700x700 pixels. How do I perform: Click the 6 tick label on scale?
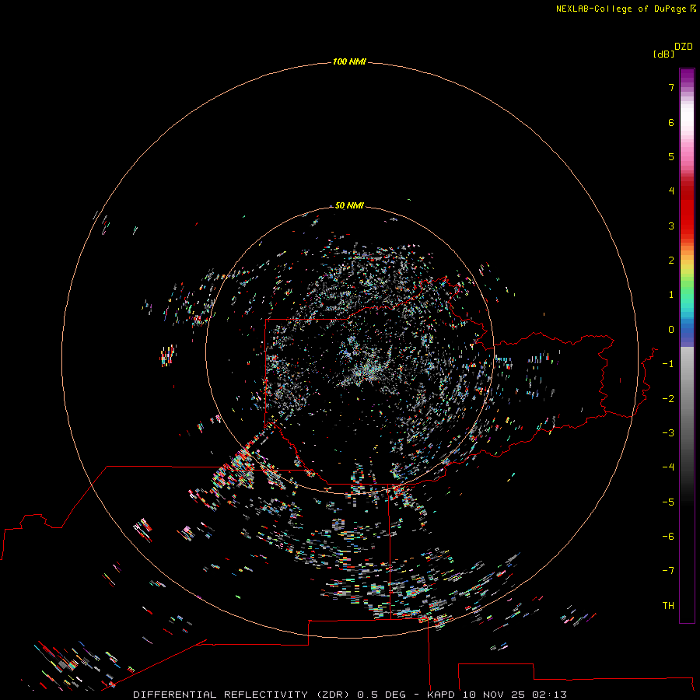click(671, 122)
